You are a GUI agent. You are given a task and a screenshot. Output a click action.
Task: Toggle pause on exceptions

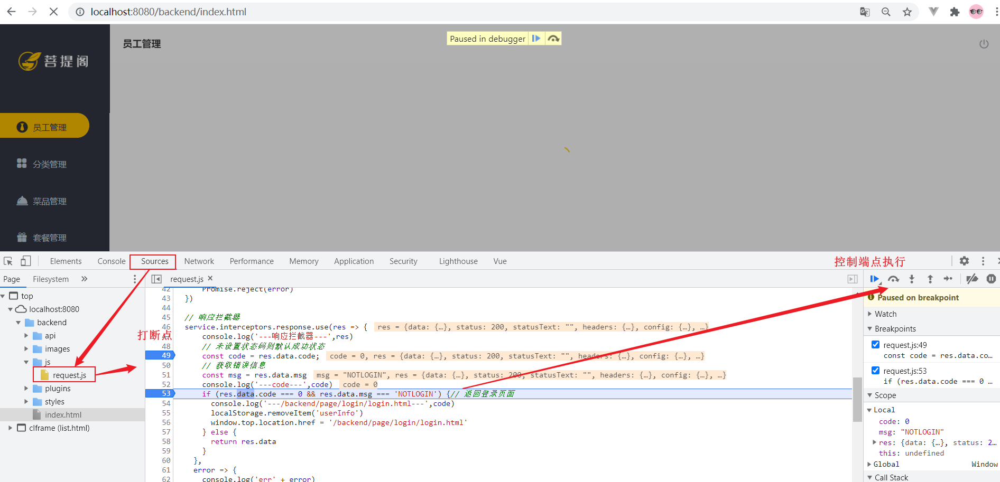[991, 279]
